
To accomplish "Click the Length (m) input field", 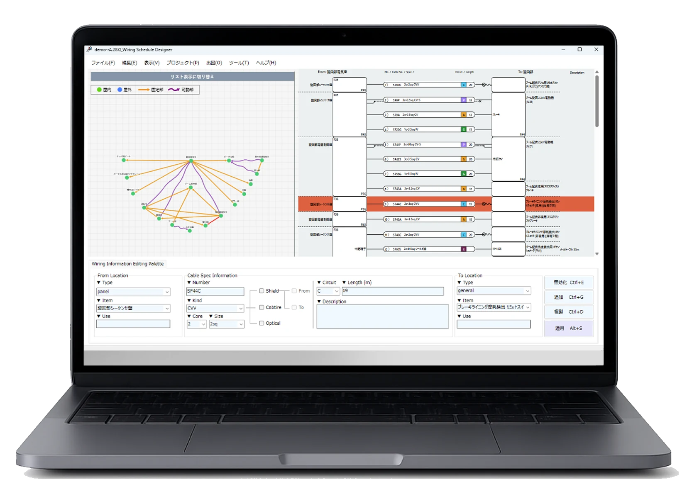I will pyautogui.click(x=392, y=291).
